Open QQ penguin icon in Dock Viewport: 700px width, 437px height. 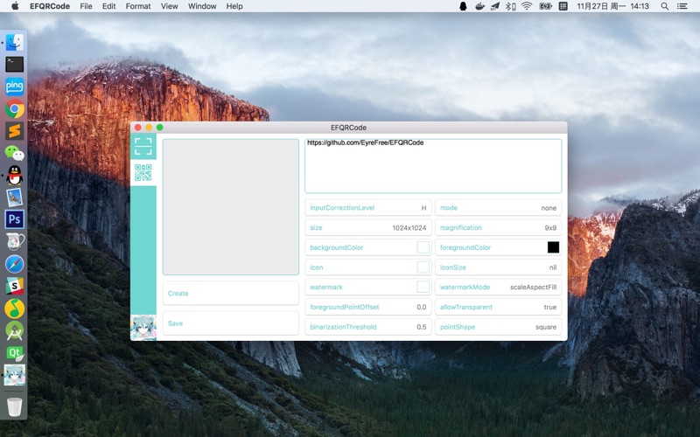click(x=14, y=176)
